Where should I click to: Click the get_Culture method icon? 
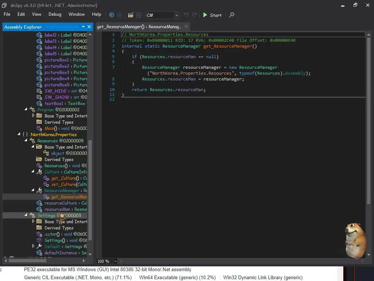click(x=46, y=178)
